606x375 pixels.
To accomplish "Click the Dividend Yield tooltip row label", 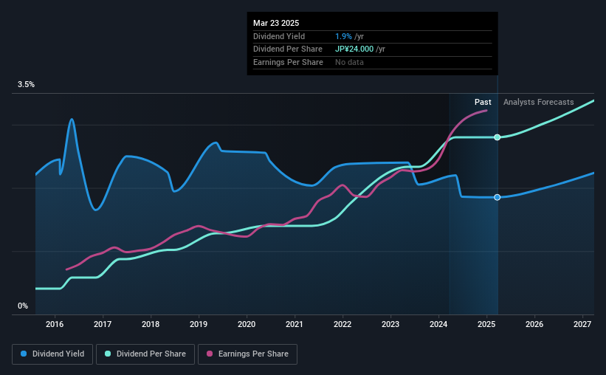I will point(279,36).
